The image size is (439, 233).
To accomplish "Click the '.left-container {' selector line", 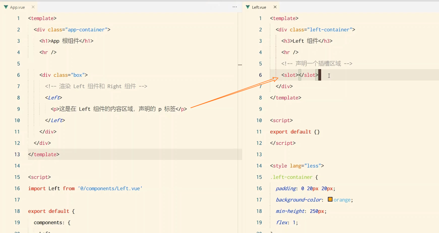I will point(294,177).
